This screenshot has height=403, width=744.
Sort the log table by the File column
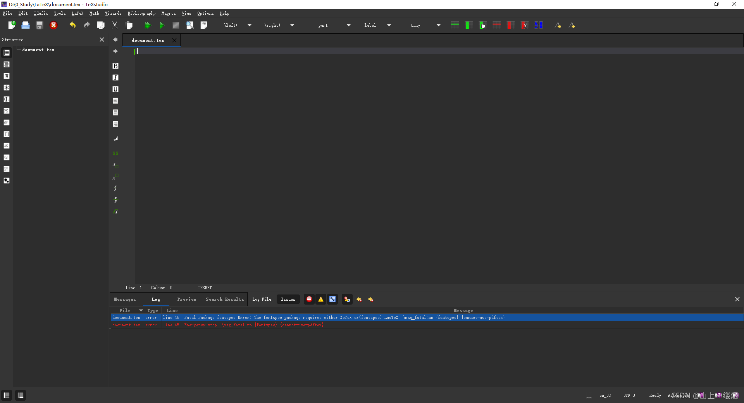coord(127,310)
